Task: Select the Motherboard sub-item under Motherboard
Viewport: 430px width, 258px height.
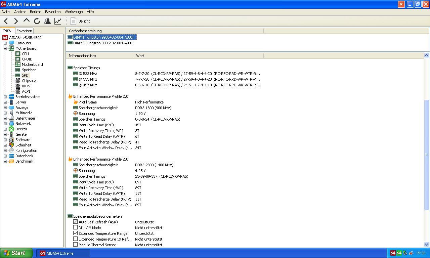Action: pos(32,64)
